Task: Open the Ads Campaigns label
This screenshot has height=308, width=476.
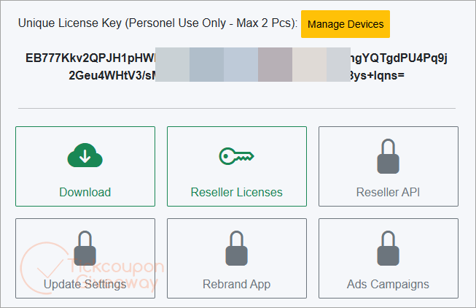Action: 388,285
